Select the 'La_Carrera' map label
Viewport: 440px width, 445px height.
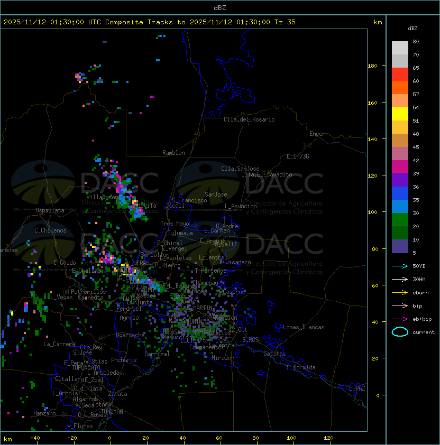click(59, 344)
